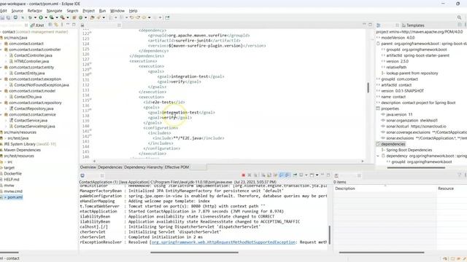467x262 pixels.
Task: Select ContactServiceImpl.java in the Package Explorer
Action: (x=34, y=126)
